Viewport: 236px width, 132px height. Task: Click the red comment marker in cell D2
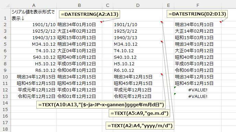(162, 22)
